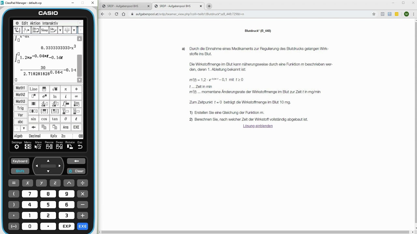Click the browser address bar
Image resolution: width=417 pixels, height=234 pixels.
point(249,14)
